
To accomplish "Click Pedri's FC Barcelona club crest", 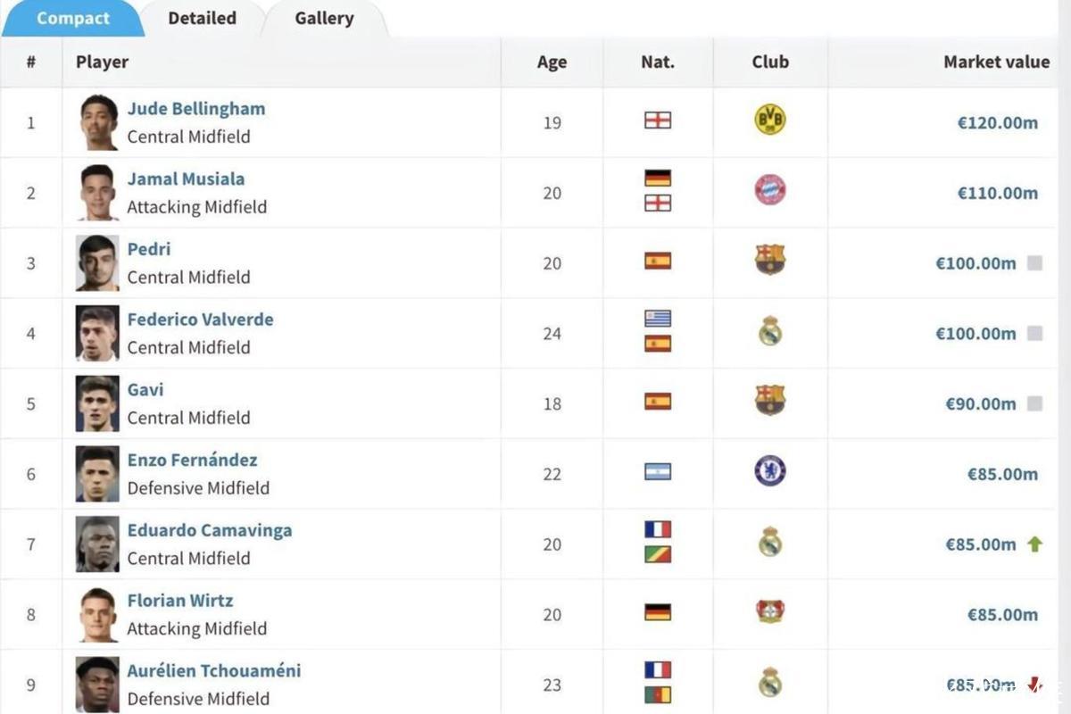I will click(x=769, y=260).
